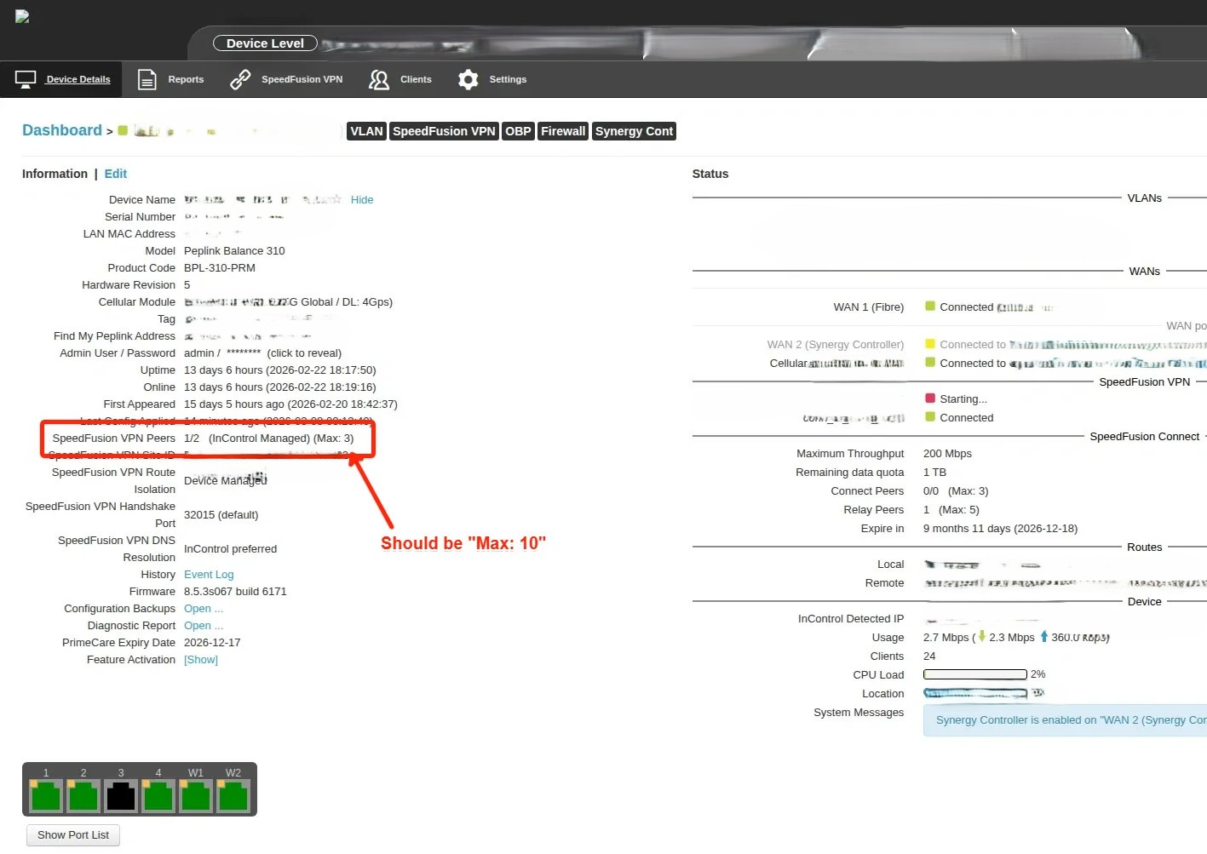Image resolution: width=1207 pixels, height=854 pixels.
Task: Click the CPU Load progress bar
Action: pyautogui.click(x=974, y=674)
